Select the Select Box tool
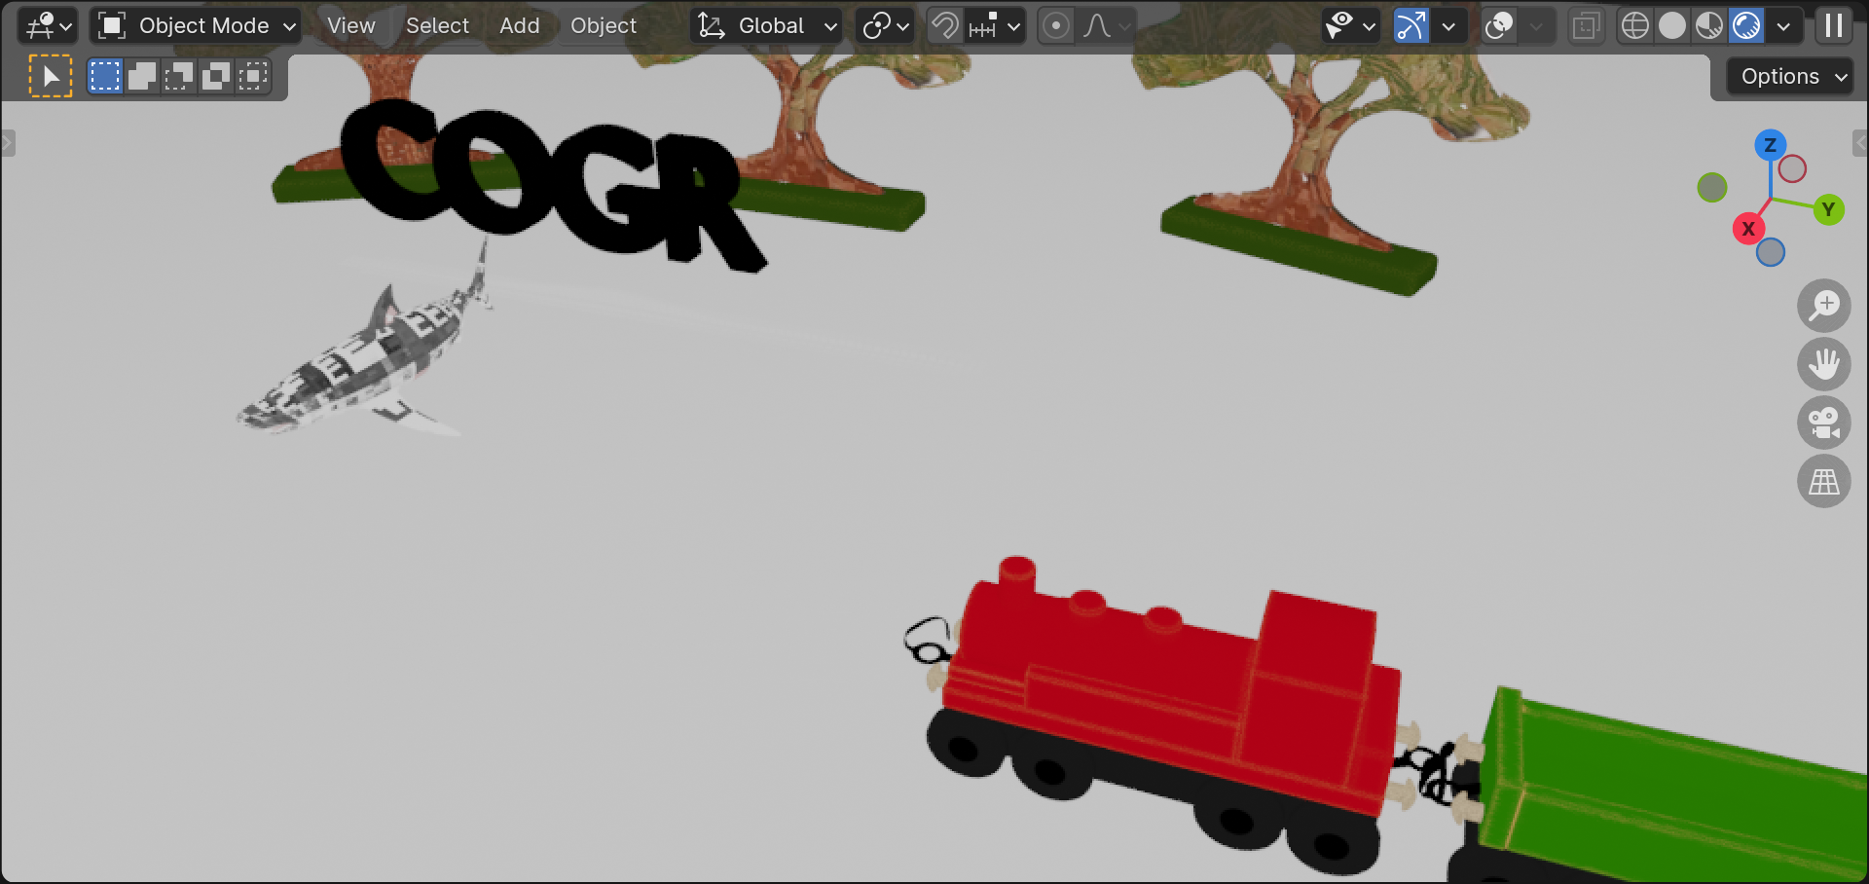 tap(51, 77)
